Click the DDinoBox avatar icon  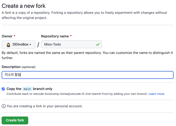(8, 45)
